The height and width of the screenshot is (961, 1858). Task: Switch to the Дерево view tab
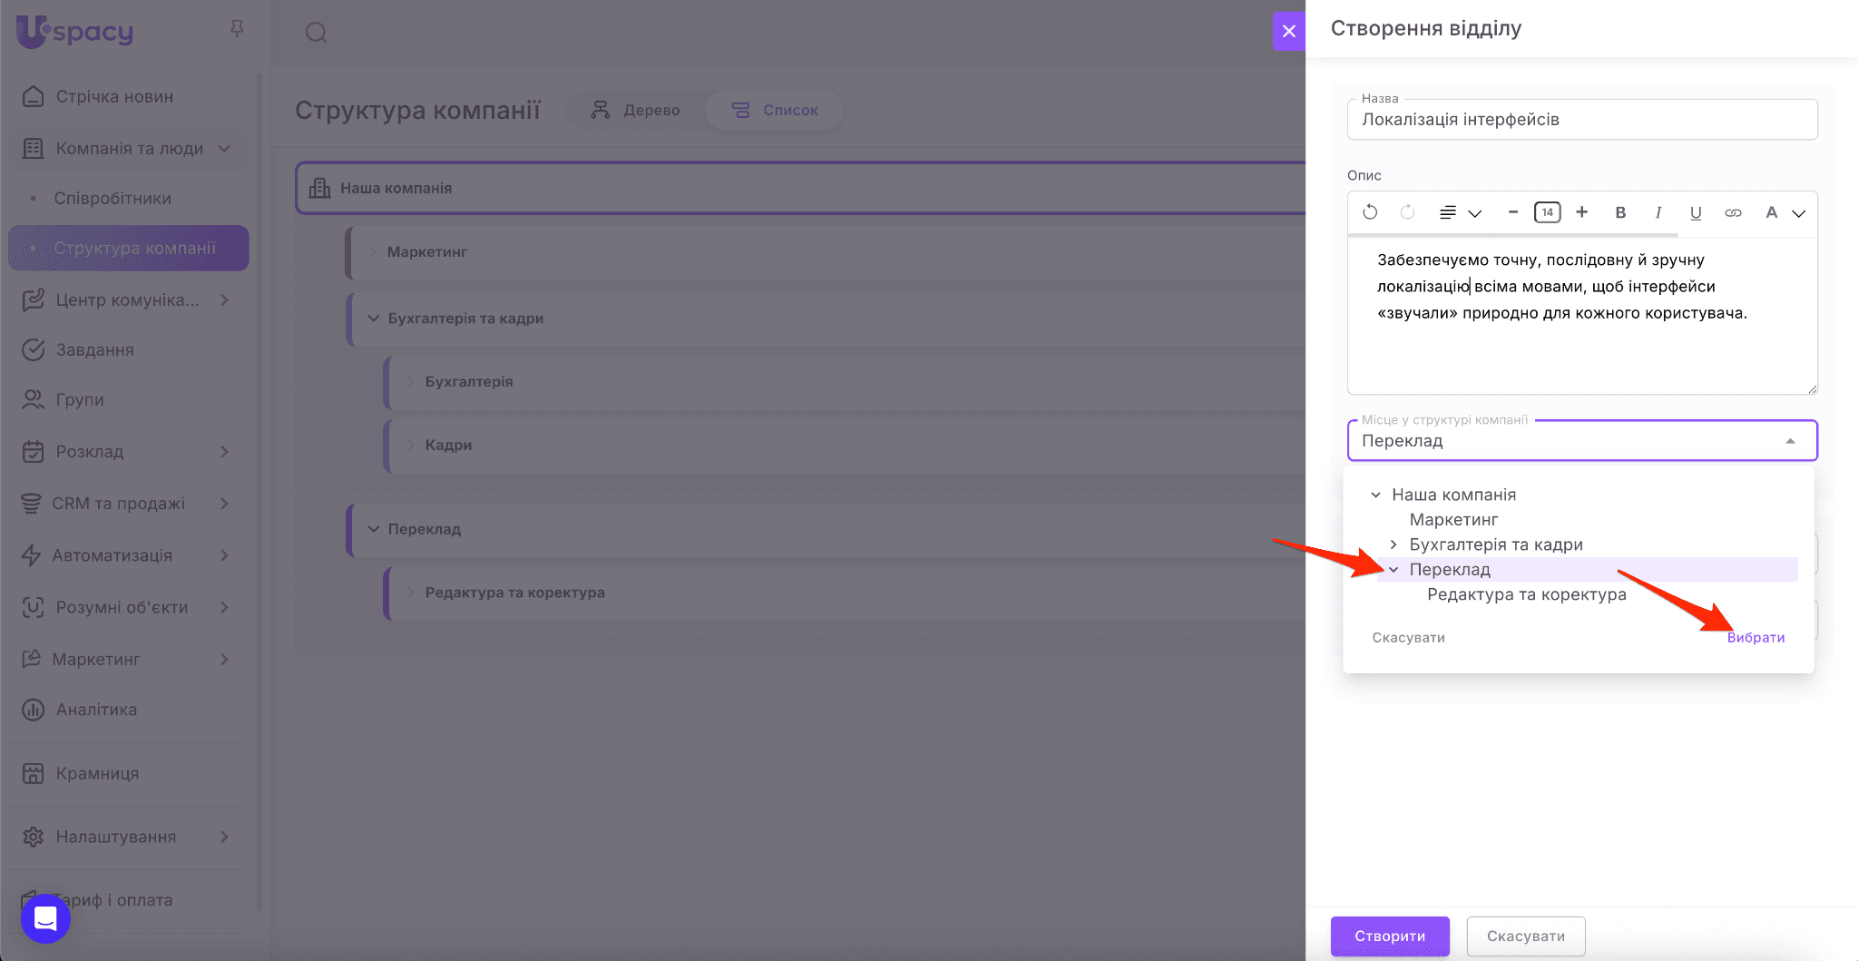[636, 110]
